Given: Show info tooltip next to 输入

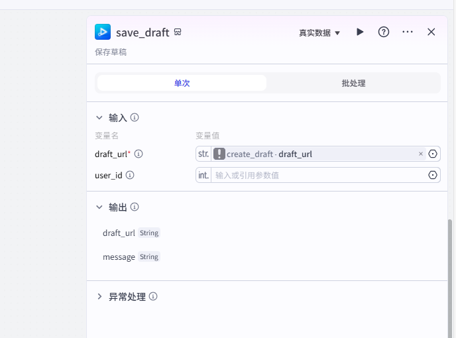Looking at the screenshot, I should (135, 117).
